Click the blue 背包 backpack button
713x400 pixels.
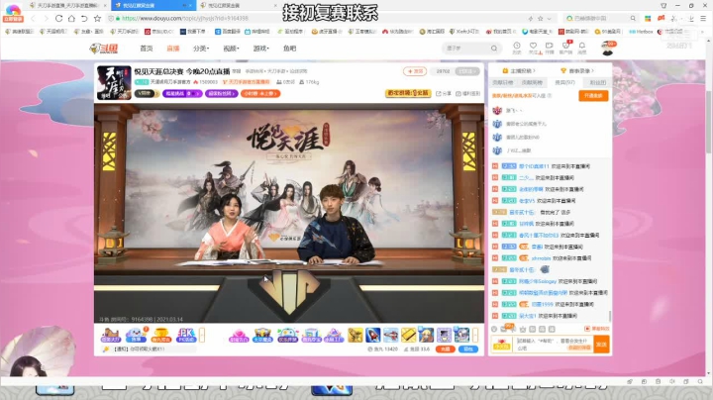pos(468,350)
